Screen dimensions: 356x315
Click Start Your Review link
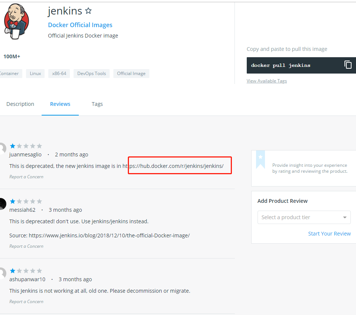330,234
